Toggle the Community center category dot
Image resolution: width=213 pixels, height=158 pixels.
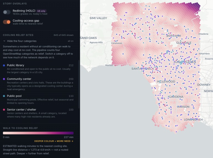click(x=4, y=79)
